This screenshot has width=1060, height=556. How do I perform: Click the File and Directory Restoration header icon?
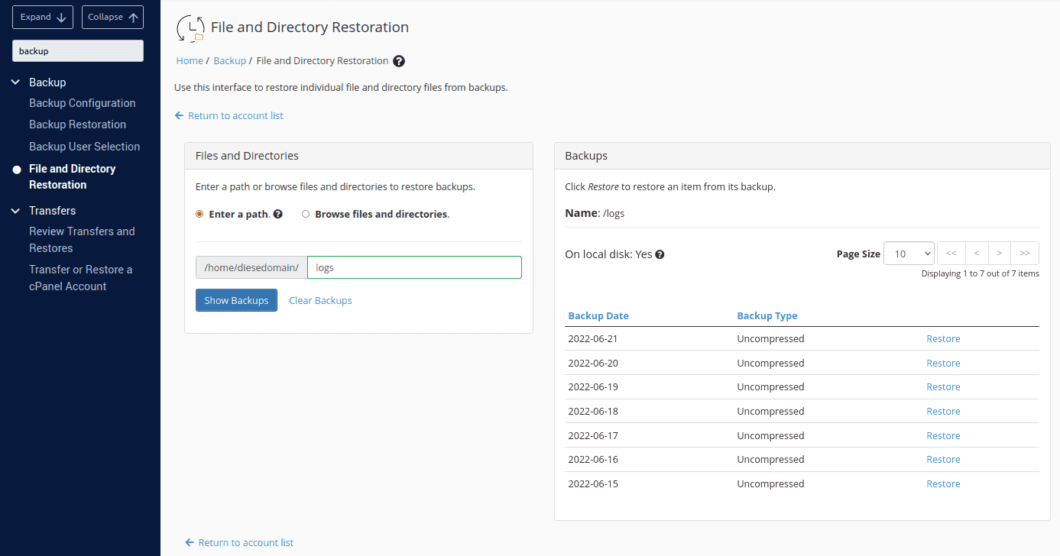coord(190,28)
